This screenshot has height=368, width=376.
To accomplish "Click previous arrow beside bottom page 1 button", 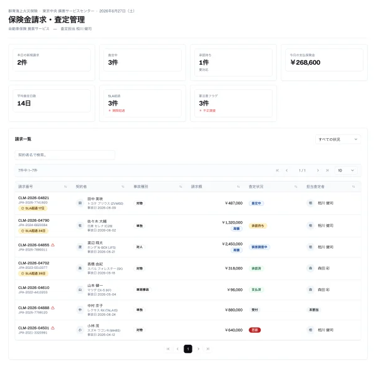I will pyautogui.click(x=177, y=349).
